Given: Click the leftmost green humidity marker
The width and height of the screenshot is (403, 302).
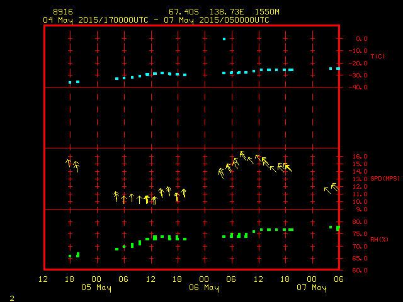Looking at the screenshot, I should (70, 256).
